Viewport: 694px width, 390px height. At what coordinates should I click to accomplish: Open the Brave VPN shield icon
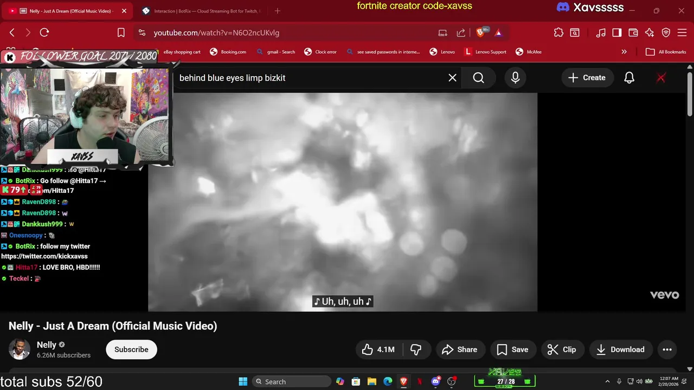click(x=666, y=32)
